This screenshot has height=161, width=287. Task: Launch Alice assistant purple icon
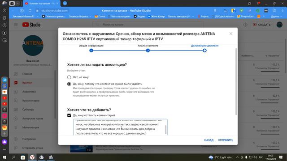click(4, 142)
